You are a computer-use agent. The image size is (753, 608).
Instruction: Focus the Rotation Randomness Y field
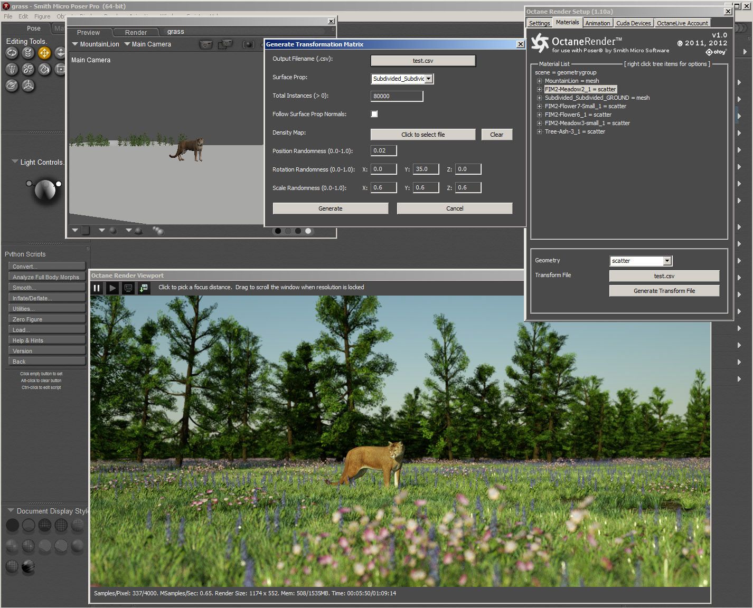(426, 169)
